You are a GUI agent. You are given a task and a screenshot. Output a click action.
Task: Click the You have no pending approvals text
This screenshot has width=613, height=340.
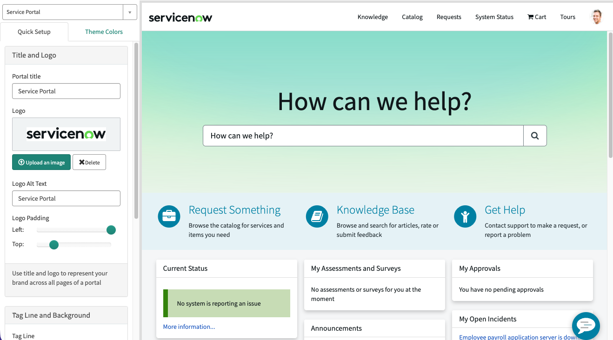501,289
